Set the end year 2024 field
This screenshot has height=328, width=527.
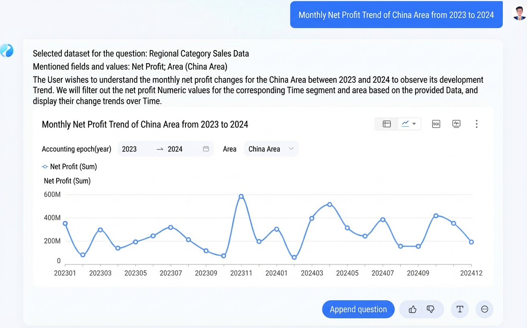click(x=175, y=149)
